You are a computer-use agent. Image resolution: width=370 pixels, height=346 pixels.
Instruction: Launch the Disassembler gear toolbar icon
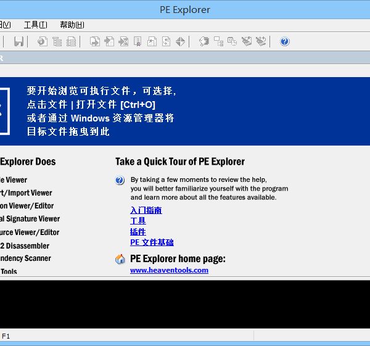pyautogui.click(x=203, y=41)
